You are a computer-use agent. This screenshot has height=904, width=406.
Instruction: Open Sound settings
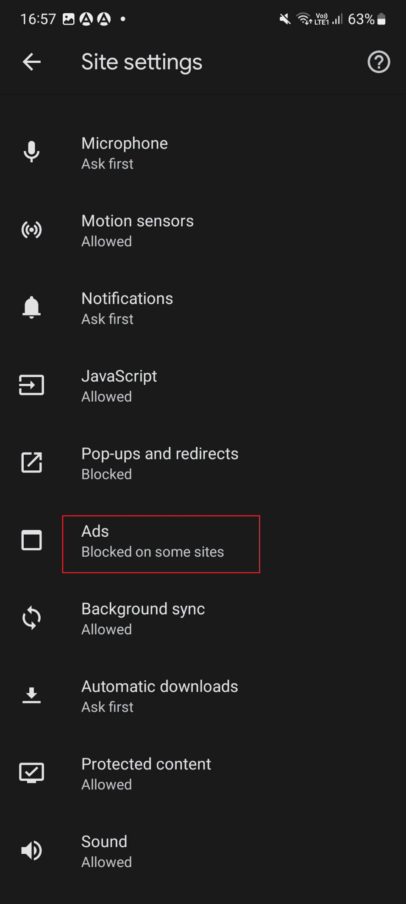(x=203, y=851)
